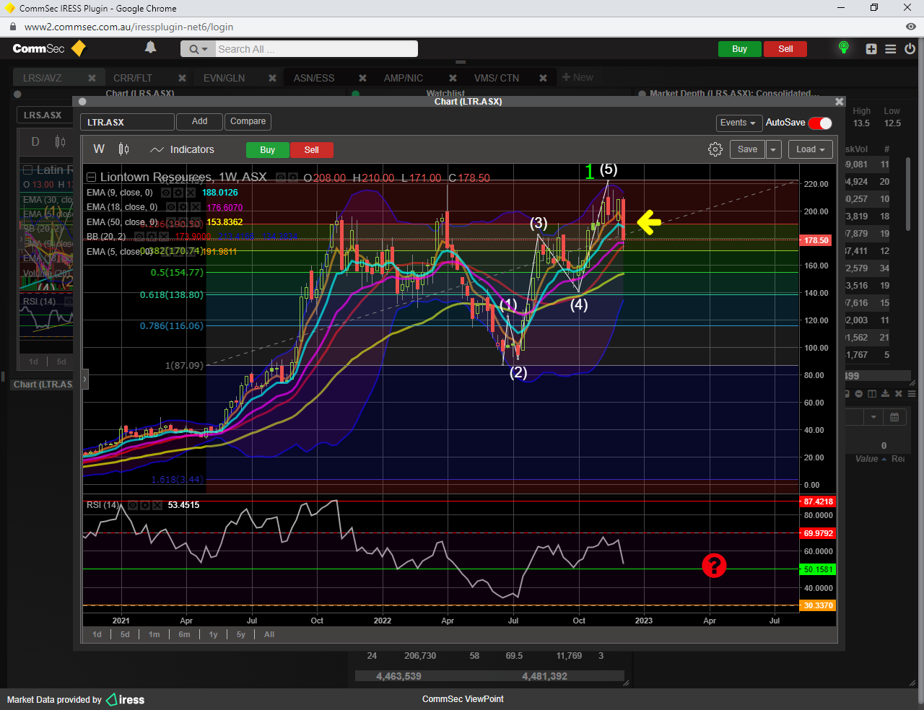Open settings gear for EMA 18 indicator
Viewport: 924px width, 710px height.
click(183, 207)
